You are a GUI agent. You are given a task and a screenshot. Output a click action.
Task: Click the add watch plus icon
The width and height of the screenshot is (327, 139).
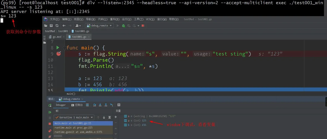pos(116,117)
